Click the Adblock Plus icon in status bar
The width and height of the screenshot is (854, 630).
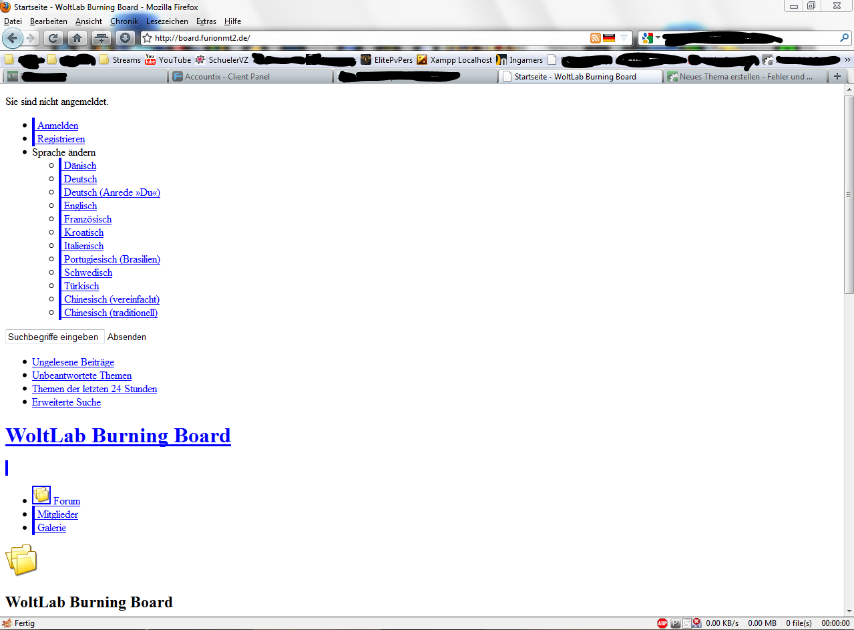(x=662, y=623)
